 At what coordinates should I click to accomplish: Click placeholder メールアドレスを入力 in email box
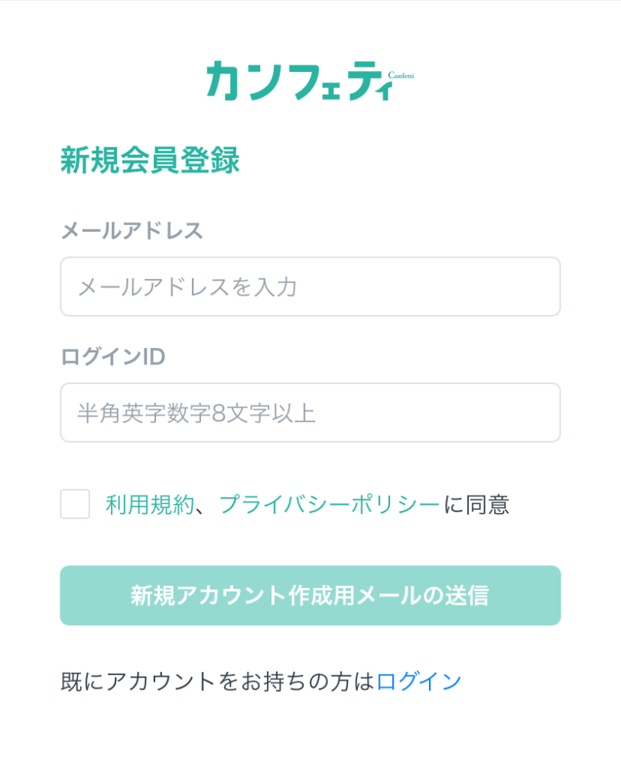point(187,288)
